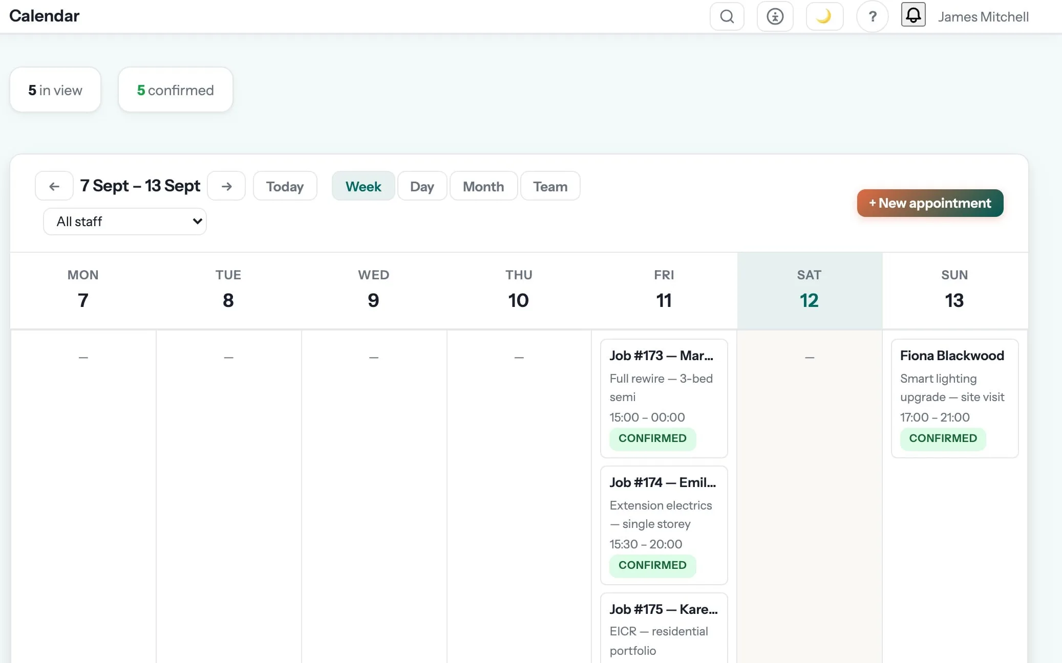Create a New appointment
The width and height of the screenshot is (1062, 663).
pos(930,203)
